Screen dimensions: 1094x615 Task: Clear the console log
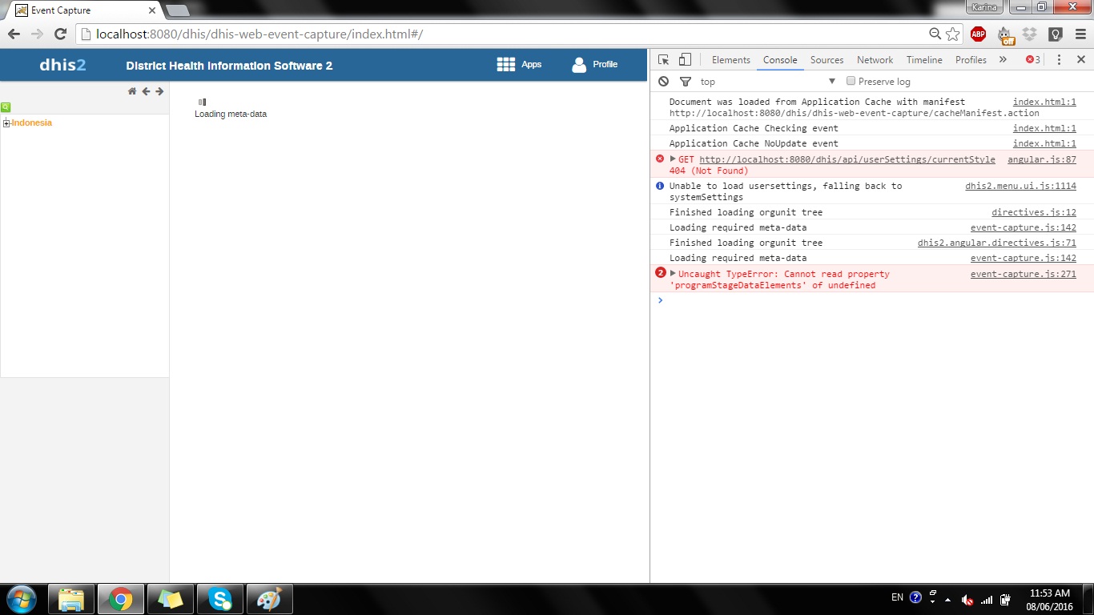(x=663, y=82)
